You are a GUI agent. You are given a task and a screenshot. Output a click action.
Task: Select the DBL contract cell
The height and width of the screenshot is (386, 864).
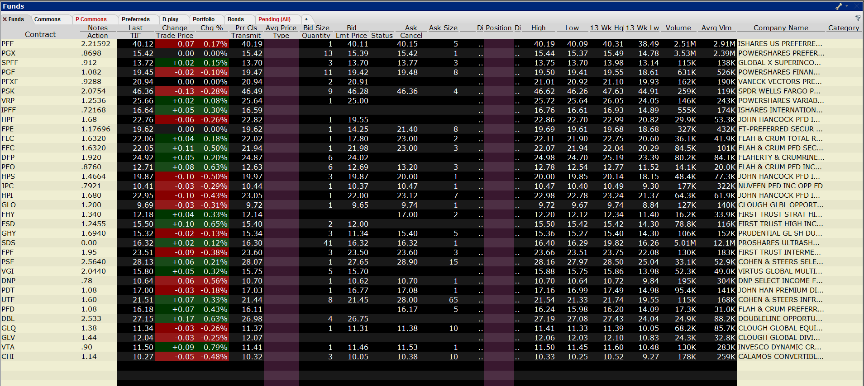(41, 319)
